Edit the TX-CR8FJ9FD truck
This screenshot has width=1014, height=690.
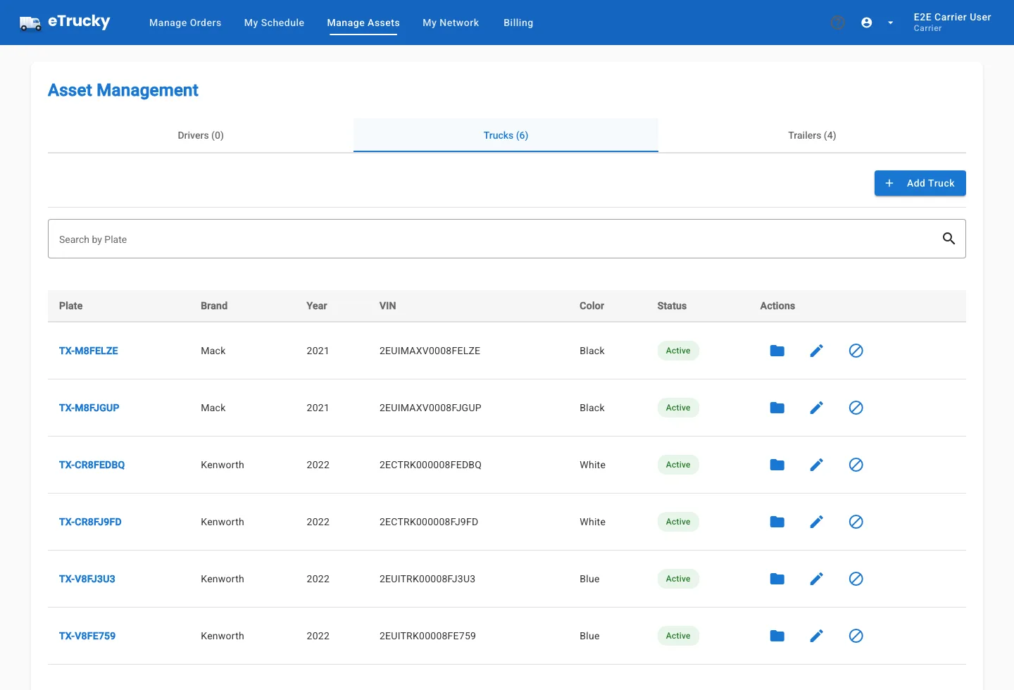[x=817, y=522]
